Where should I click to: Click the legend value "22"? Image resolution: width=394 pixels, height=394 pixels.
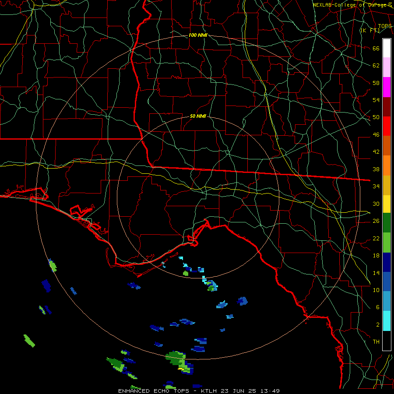376,239
